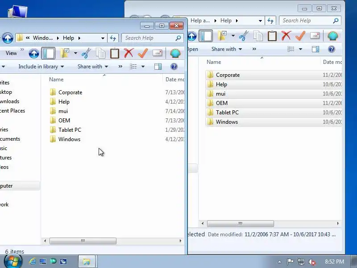Image resolution: width=357 pixels, height=268 pixels.
Task: Click Windows Explorer taskbar button
Action: pos(87,261)
